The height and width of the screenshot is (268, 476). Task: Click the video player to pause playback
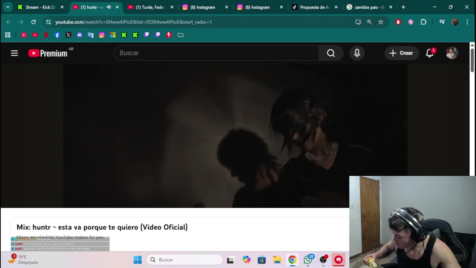[235, 136]
